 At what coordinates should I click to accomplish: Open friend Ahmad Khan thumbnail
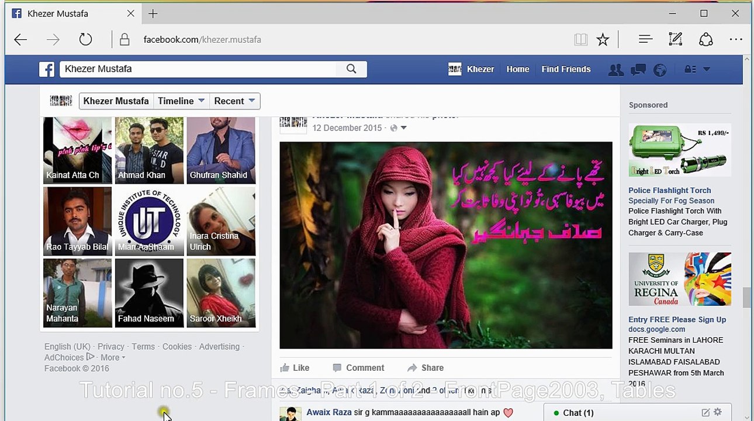[x=149, y=150]
